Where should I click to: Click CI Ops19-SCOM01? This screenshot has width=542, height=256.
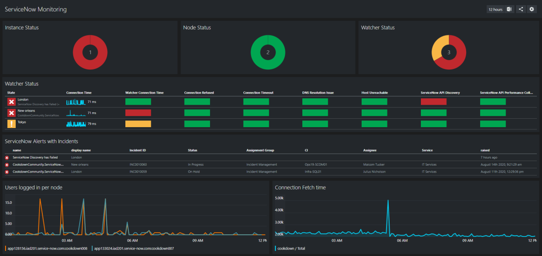coord(316,164)
